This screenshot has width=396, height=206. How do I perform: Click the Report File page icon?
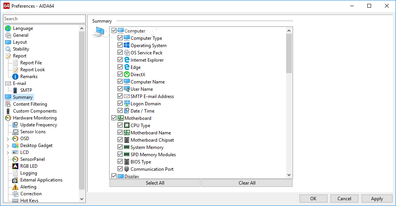pyautogui.click(x=15, y=63)
